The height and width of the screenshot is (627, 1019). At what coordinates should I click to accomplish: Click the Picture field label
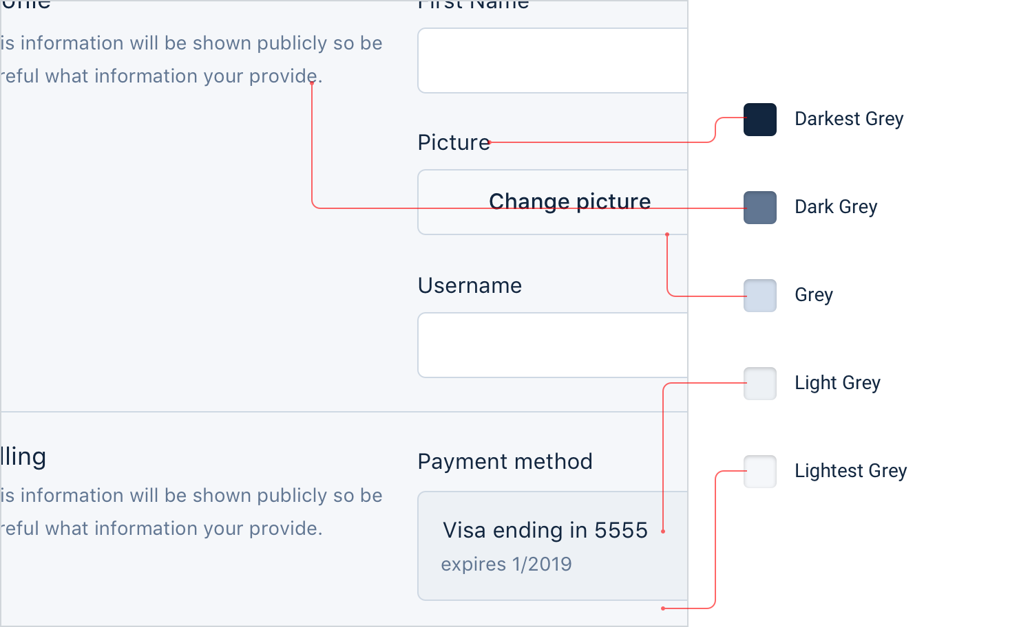454,142
